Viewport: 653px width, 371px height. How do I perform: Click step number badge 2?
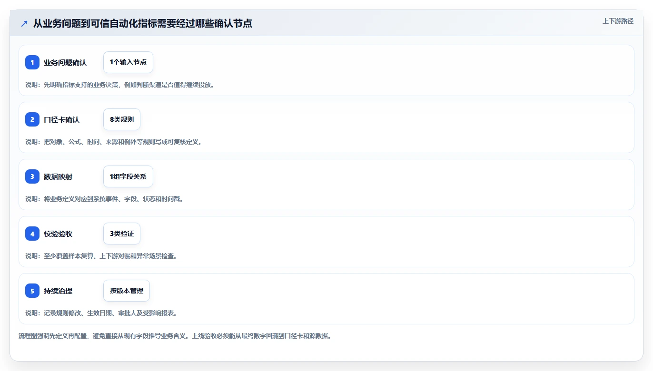32,119
